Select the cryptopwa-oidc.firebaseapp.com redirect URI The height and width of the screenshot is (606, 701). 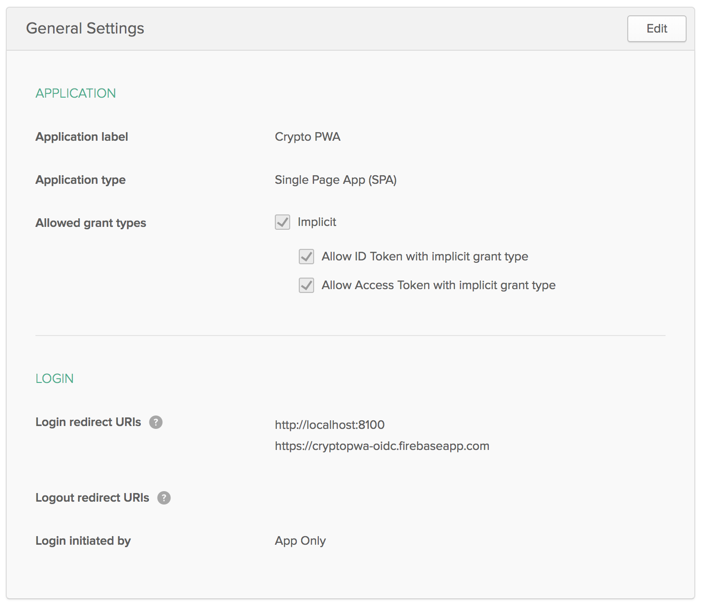[x=382, y=446]
